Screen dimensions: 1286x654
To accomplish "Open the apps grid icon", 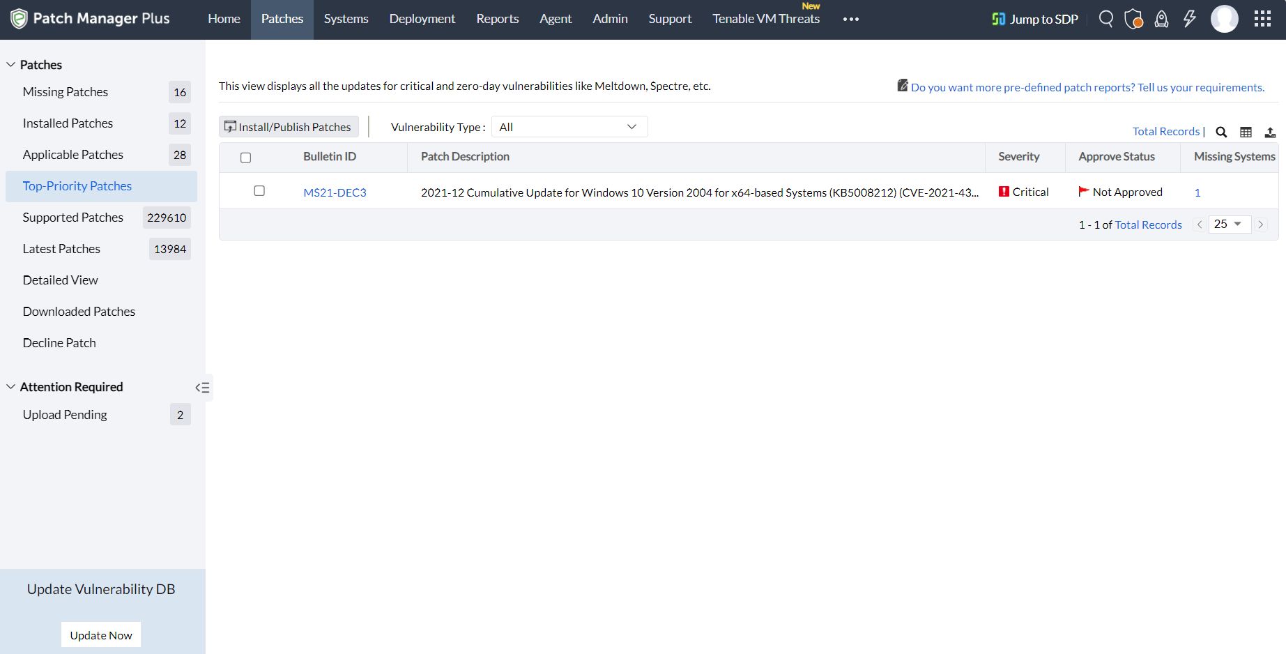I will click(x=1262, y=19).
